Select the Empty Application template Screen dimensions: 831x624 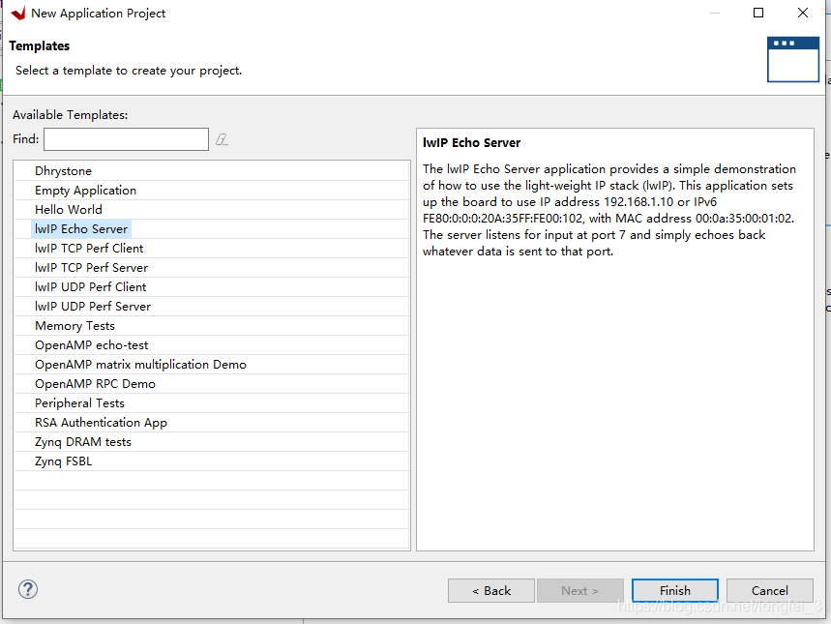[x=212, y=191]
